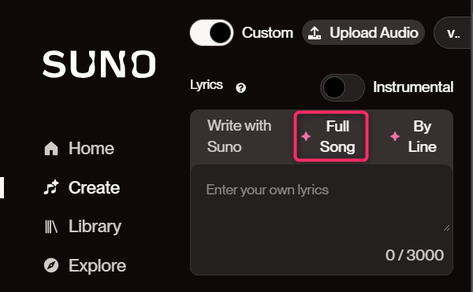Click the Upload Audio button
Viewport: 473px width, 292px height.
coord(363,32)
